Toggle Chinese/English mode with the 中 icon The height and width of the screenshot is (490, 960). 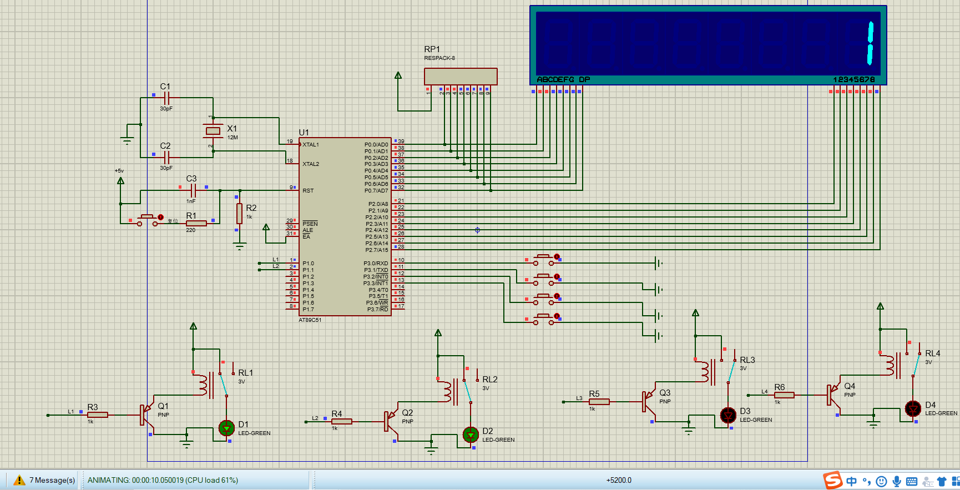852,481
